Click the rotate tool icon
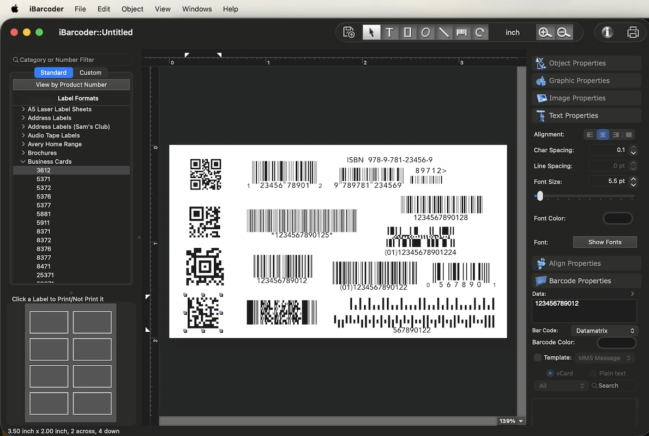The image size is (649, 436). 480,32
